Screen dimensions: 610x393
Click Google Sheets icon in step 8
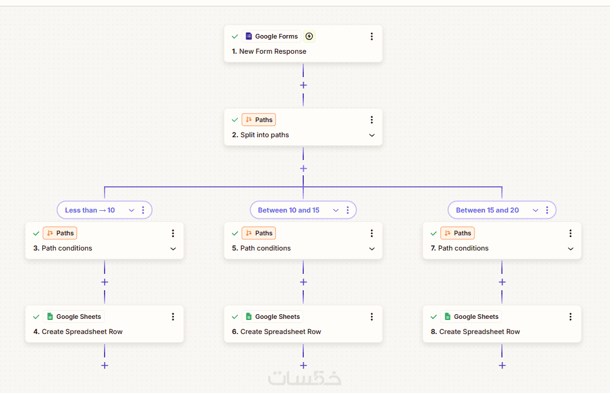[x=448, y=317]
